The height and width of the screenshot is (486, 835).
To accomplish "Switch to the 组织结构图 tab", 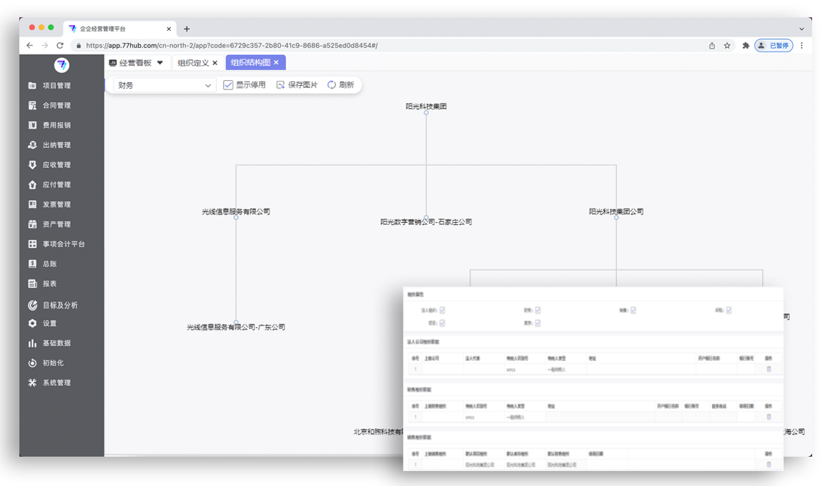I will click(x=250, y=63).
